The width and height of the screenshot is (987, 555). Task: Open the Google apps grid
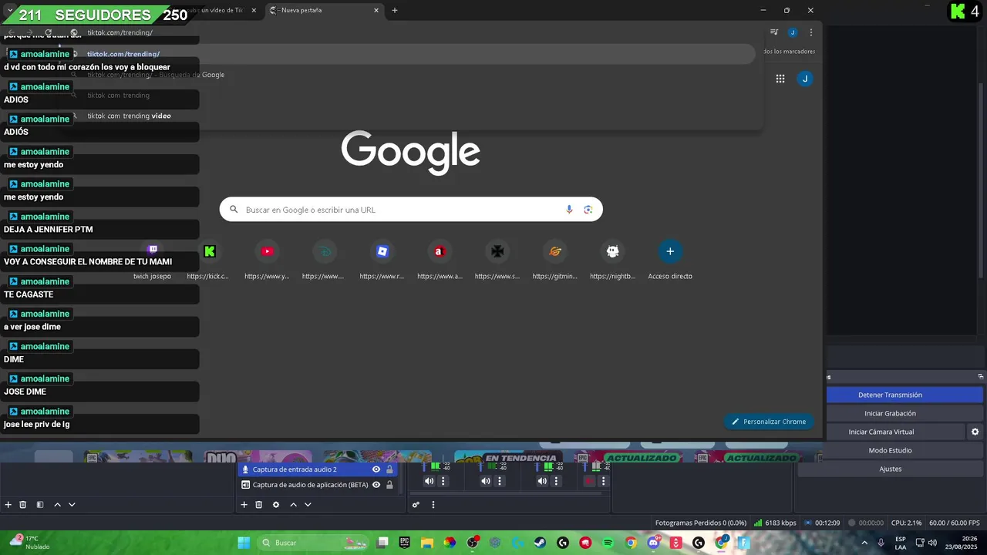click(780, 79)
